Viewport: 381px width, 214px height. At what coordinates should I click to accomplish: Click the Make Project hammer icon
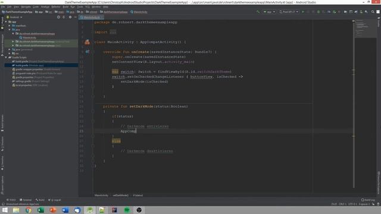[258, 12]
